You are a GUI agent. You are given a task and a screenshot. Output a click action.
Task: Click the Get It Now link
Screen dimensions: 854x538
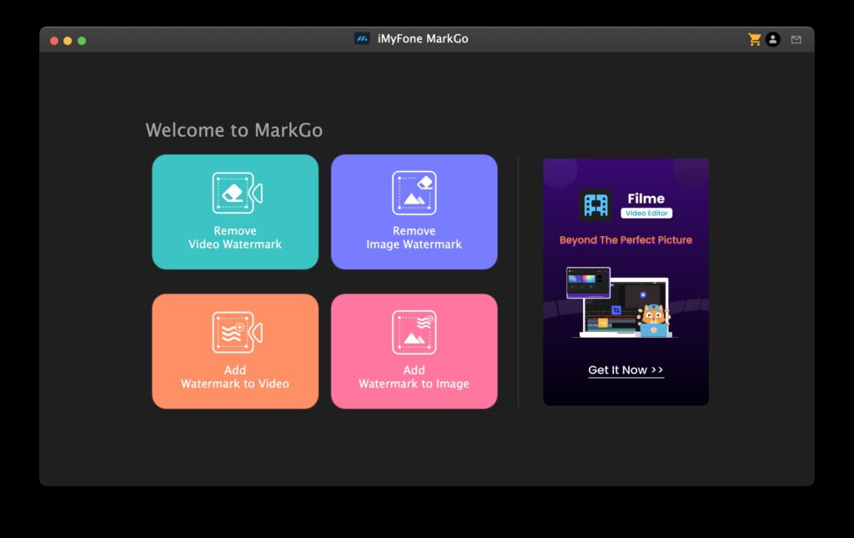click(625, 370)
